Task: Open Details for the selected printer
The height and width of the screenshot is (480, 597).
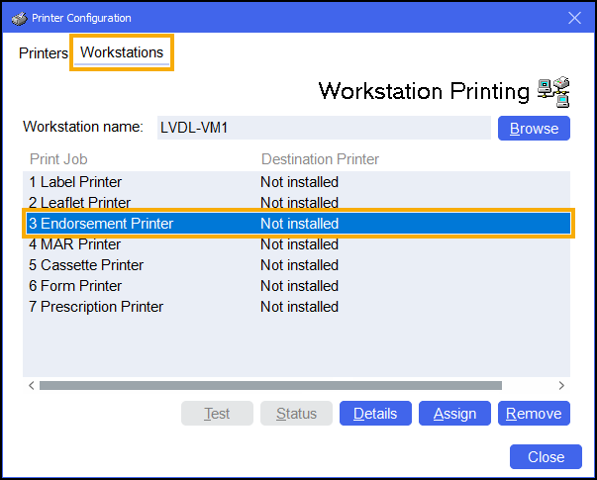Action: pyautogui.click(x=375, y=414)
